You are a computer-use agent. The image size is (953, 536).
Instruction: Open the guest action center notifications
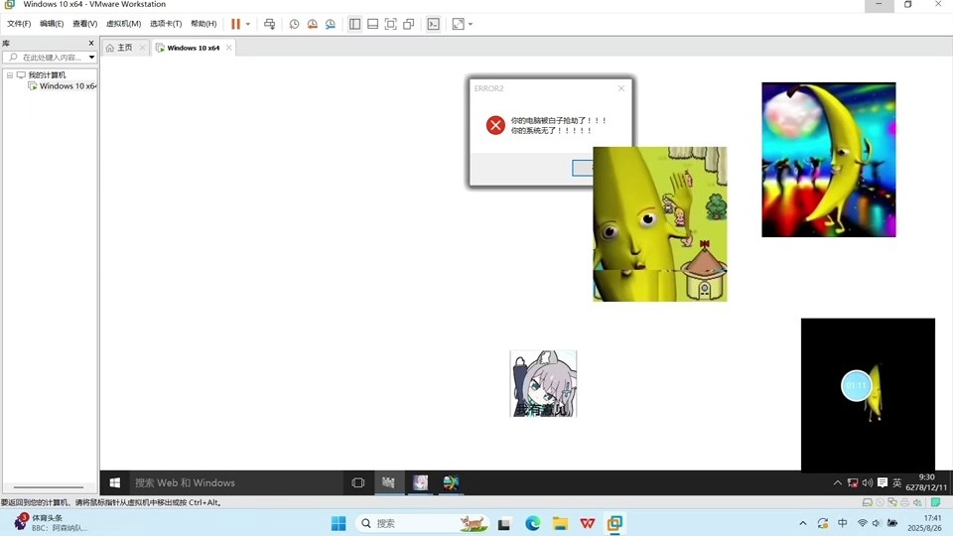point(883,482)
